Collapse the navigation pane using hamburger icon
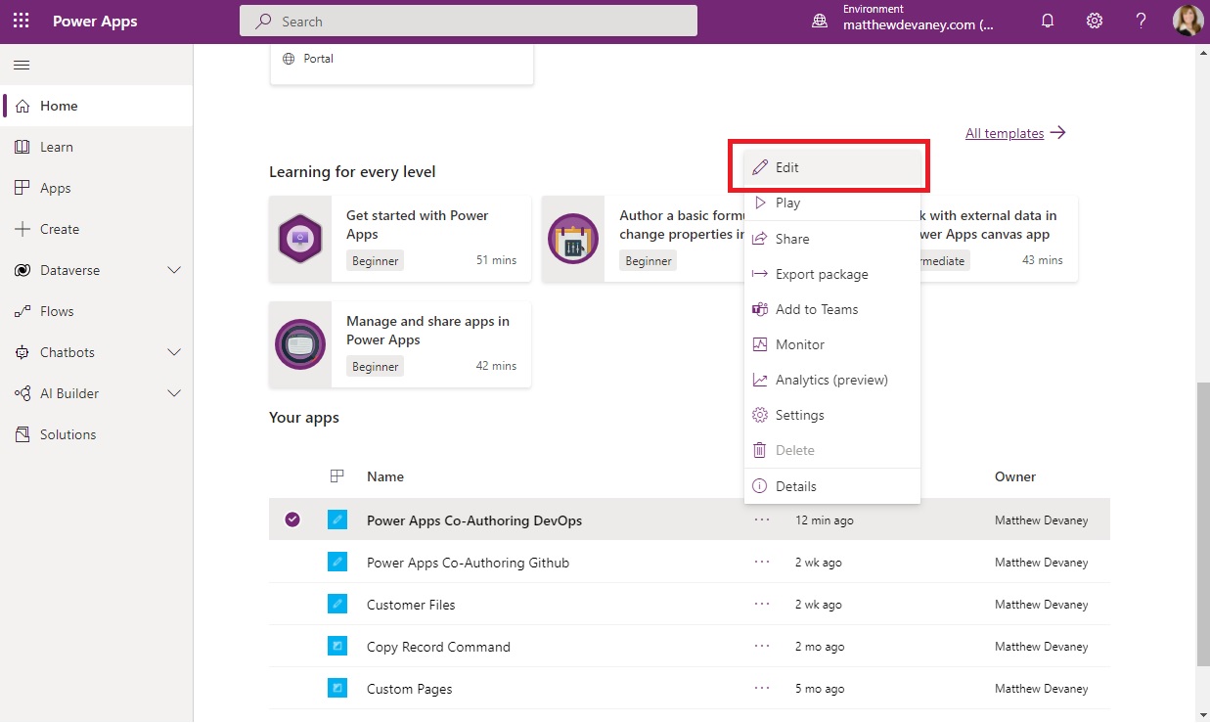1210x723 pixels. coord(22,66)
